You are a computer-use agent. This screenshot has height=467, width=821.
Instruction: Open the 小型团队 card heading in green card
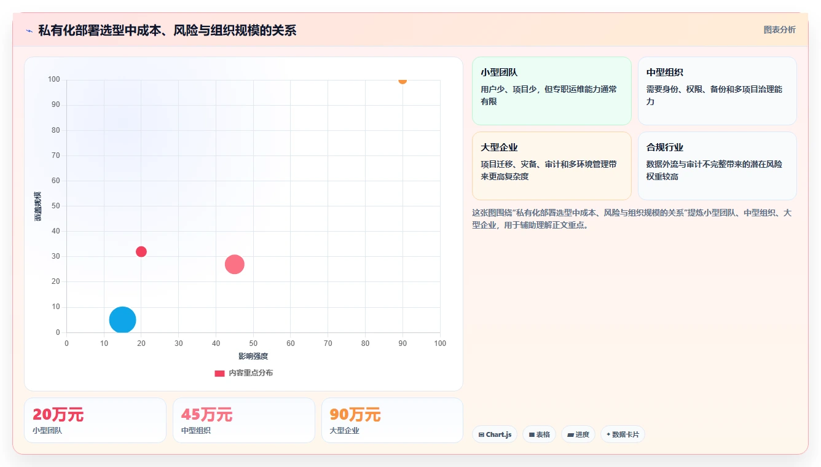499,73
